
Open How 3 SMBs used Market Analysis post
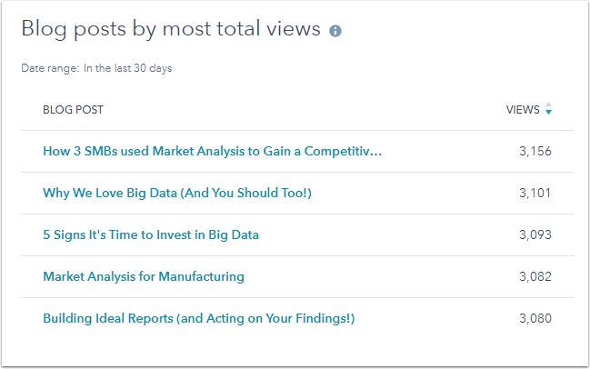point(212,151)
